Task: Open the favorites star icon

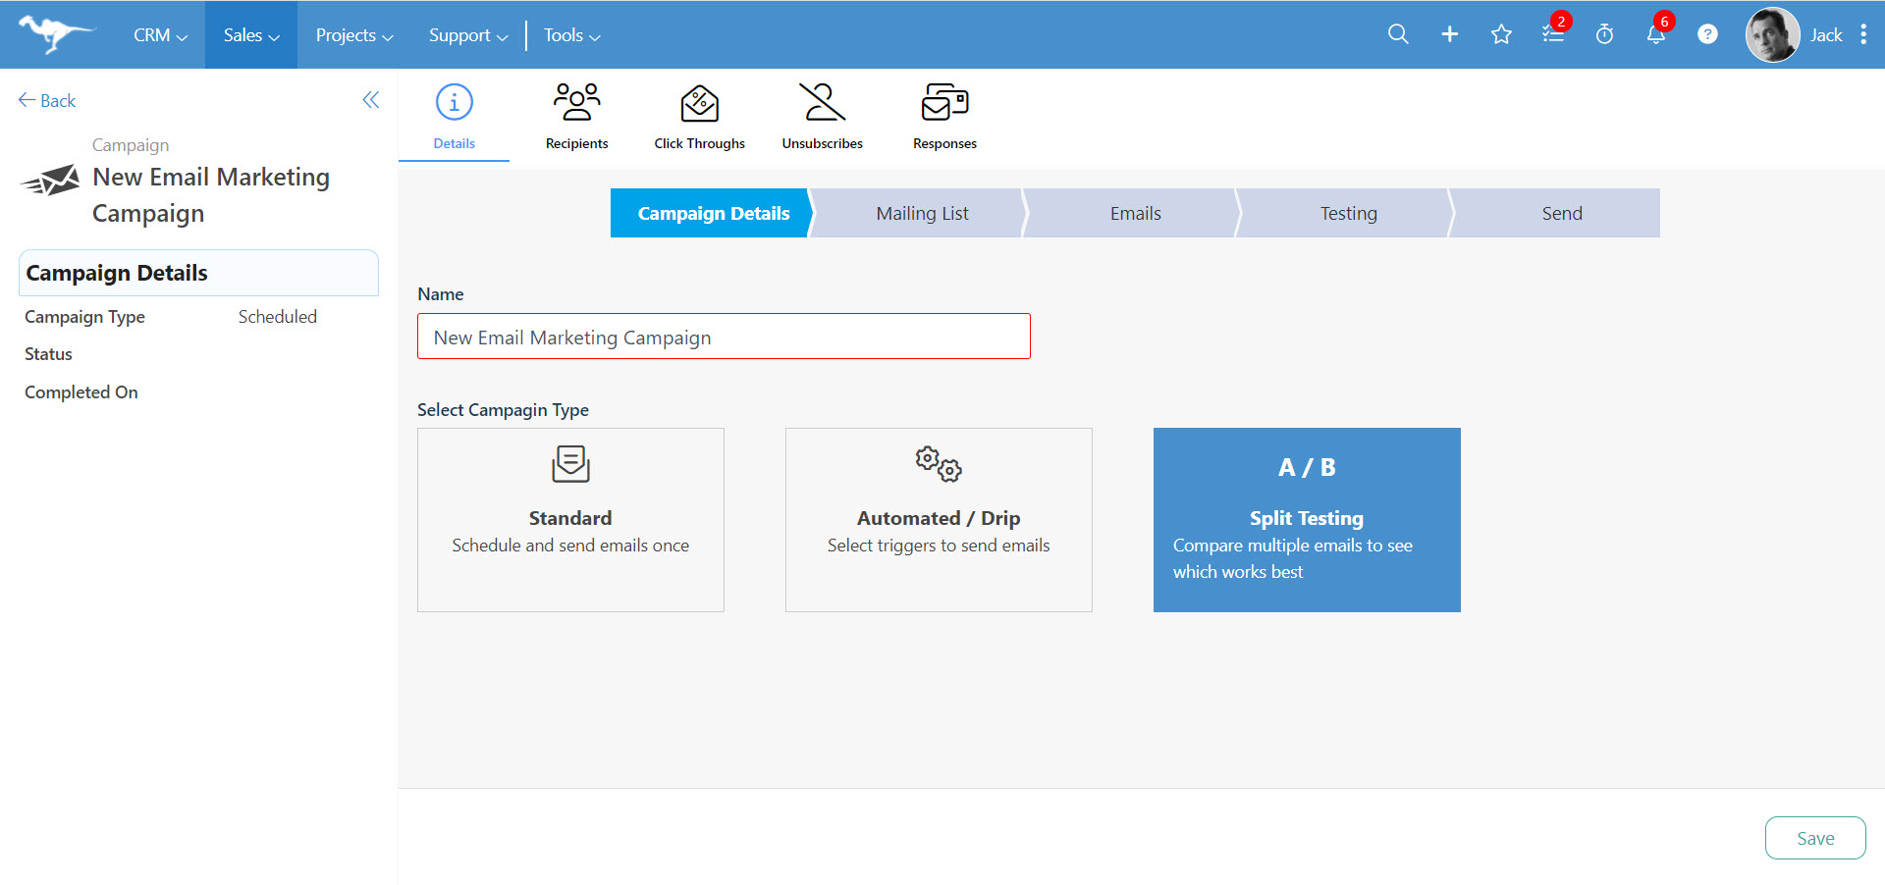Action: point(1501,34)
